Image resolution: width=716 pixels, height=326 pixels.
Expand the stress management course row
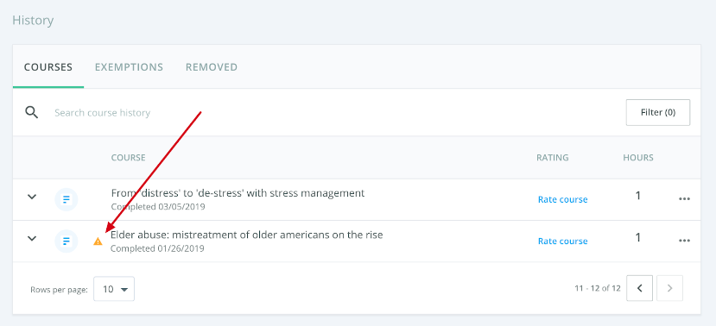pyautogui.click(x=31, y=197)
